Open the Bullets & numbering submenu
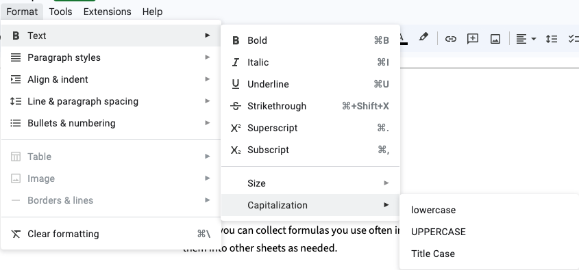This screenshot has width=579, height=270. [111, 123]
